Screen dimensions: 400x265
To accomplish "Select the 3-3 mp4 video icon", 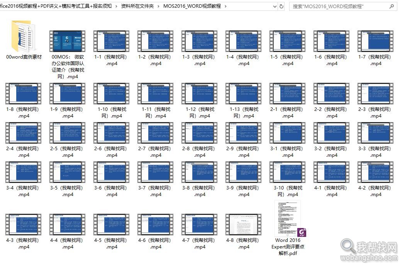I will (x=376, y=133).
